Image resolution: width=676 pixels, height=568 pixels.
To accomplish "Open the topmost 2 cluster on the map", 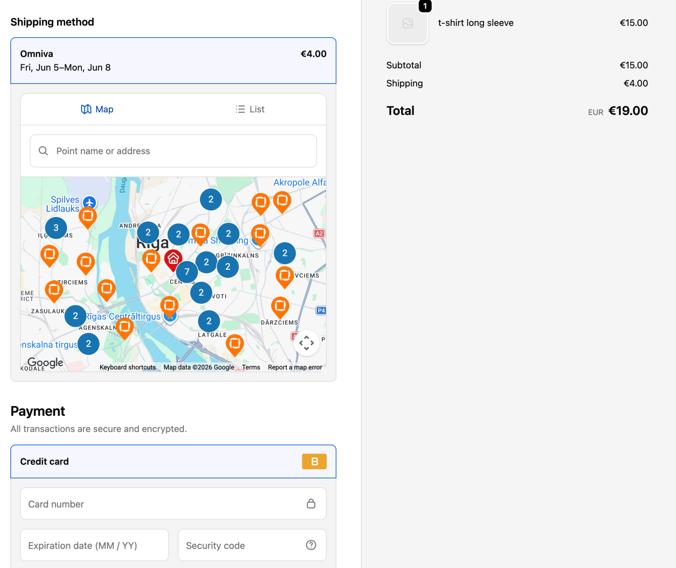I will click(x=211, y=199).
